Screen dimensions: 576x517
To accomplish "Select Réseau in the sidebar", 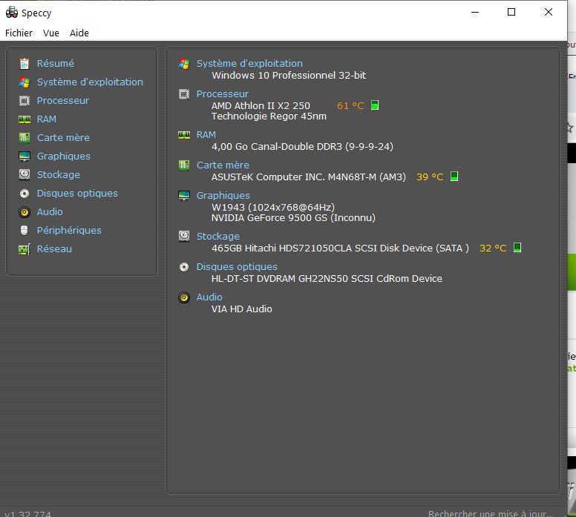I will (54, 249).
